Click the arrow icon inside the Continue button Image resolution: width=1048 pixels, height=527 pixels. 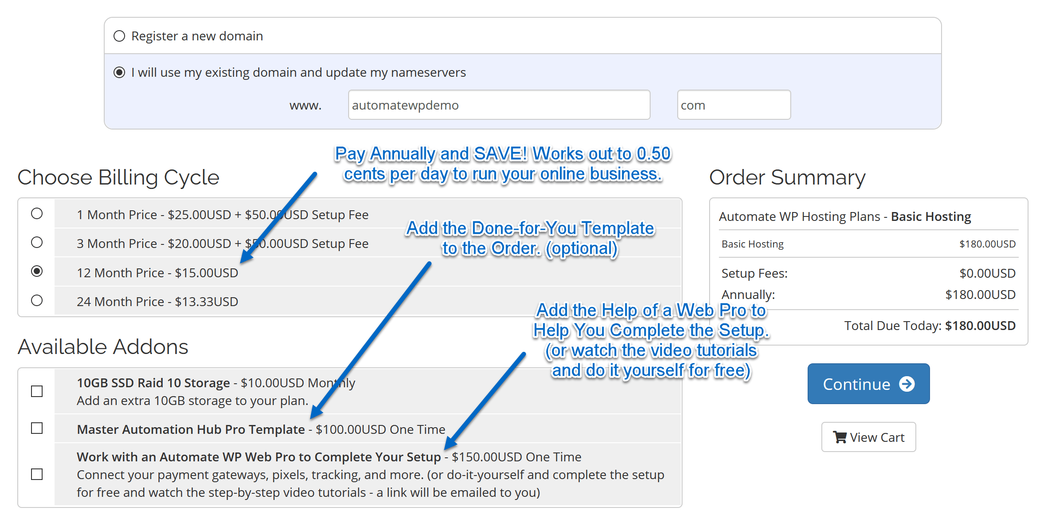(x=907, y=384)
